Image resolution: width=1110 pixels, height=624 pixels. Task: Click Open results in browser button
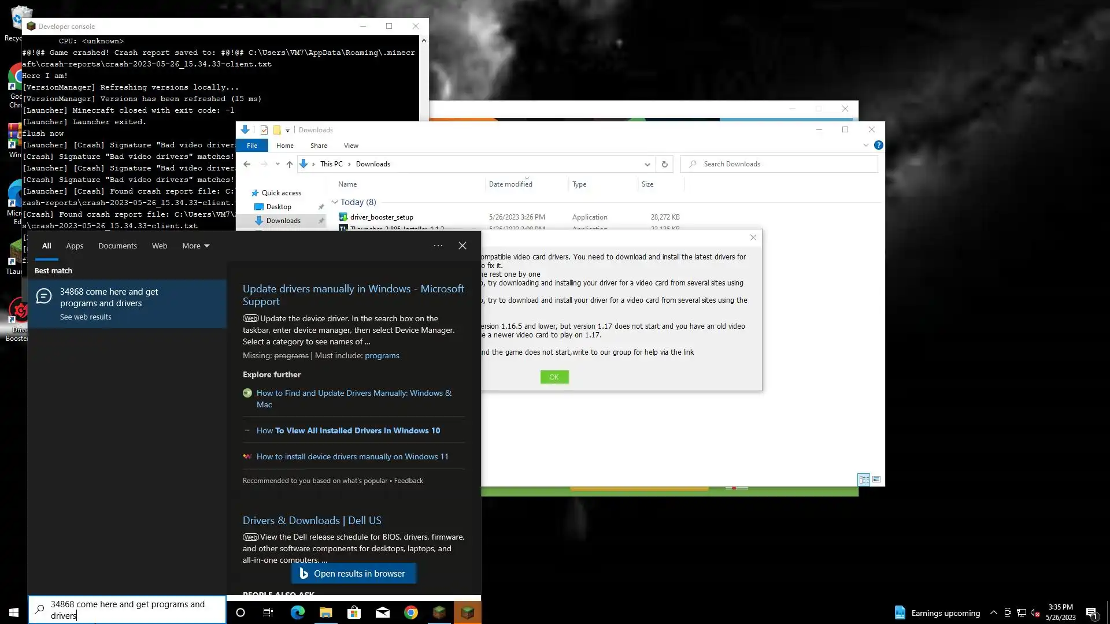click(353, 574)
